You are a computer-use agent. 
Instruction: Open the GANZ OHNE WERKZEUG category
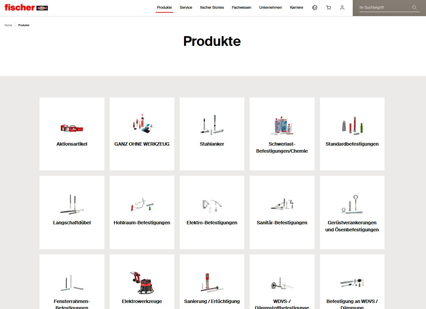point(142,144)
